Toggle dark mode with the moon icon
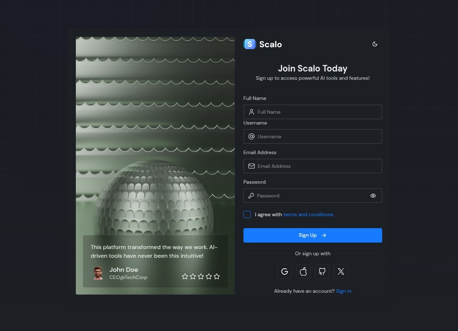Viewport: 458px width, 331px height. coord(375,44)
